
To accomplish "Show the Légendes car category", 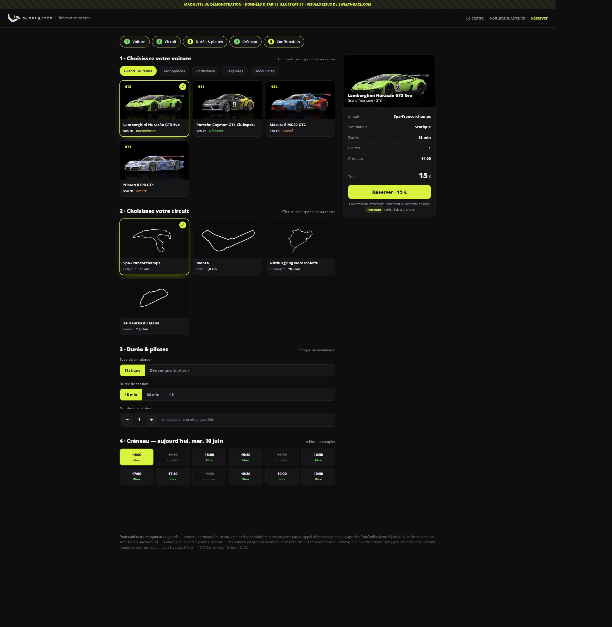I will pyautogui.click(x=235, y=71).
